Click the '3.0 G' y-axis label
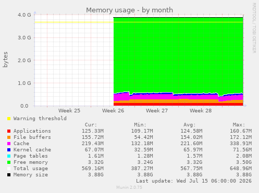Screen dimensions: 259x193 tap(24, 37)
